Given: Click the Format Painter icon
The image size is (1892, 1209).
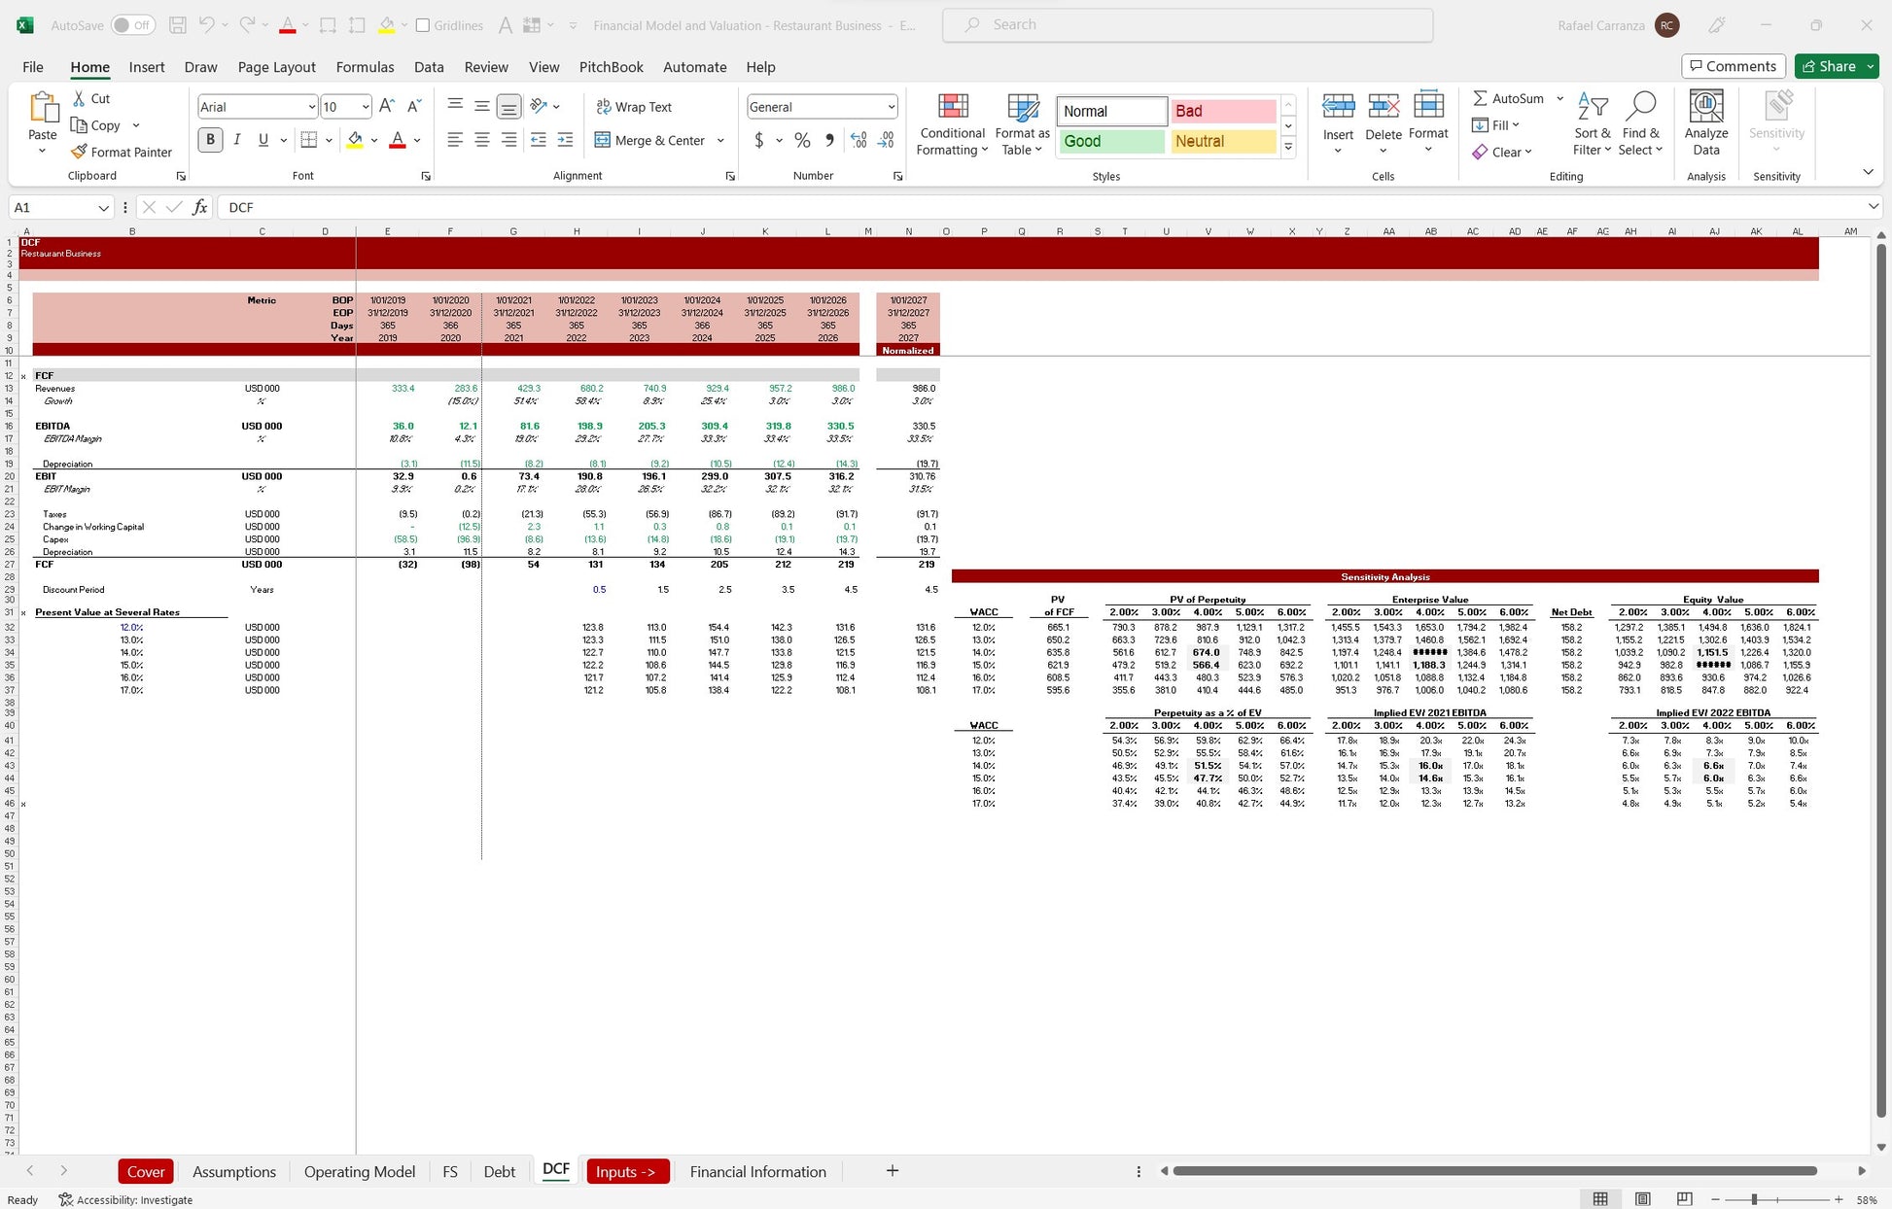Looking at the screenshot, I should 80,152.
